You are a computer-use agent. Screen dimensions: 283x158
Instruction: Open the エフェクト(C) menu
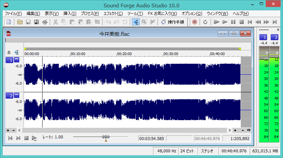[x=113, y=14]
